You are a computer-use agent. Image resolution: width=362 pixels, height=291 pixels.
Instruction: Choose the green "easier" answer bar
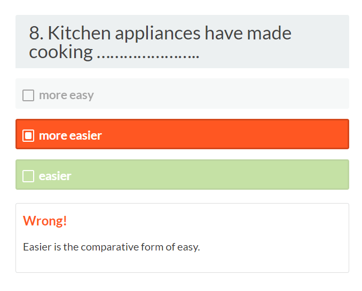(214, 175)
